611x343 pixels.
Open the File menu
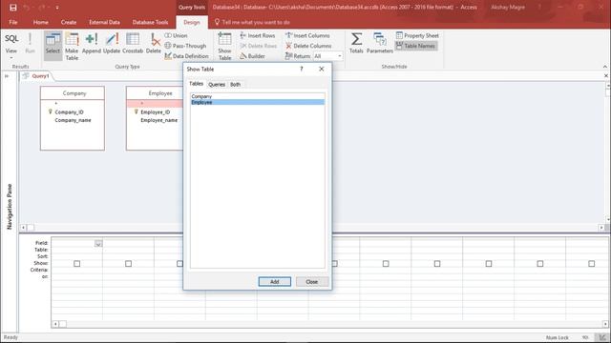coord(13,22)
